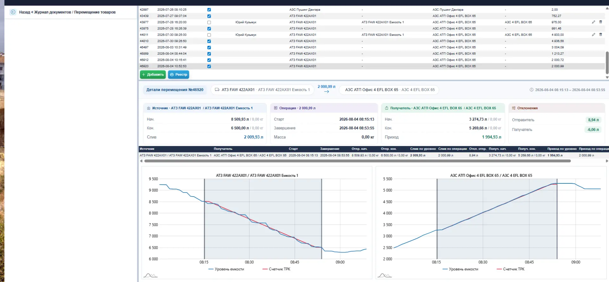Click the vertical scrollbar of the documents list
The width and height of the screenshot is (609, 282).
(x=607, y=63)
